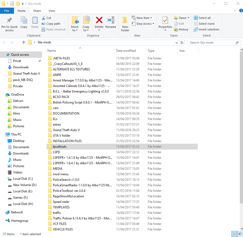Click the Properties icon
243x237 pixels.
(x=165, y=20)
